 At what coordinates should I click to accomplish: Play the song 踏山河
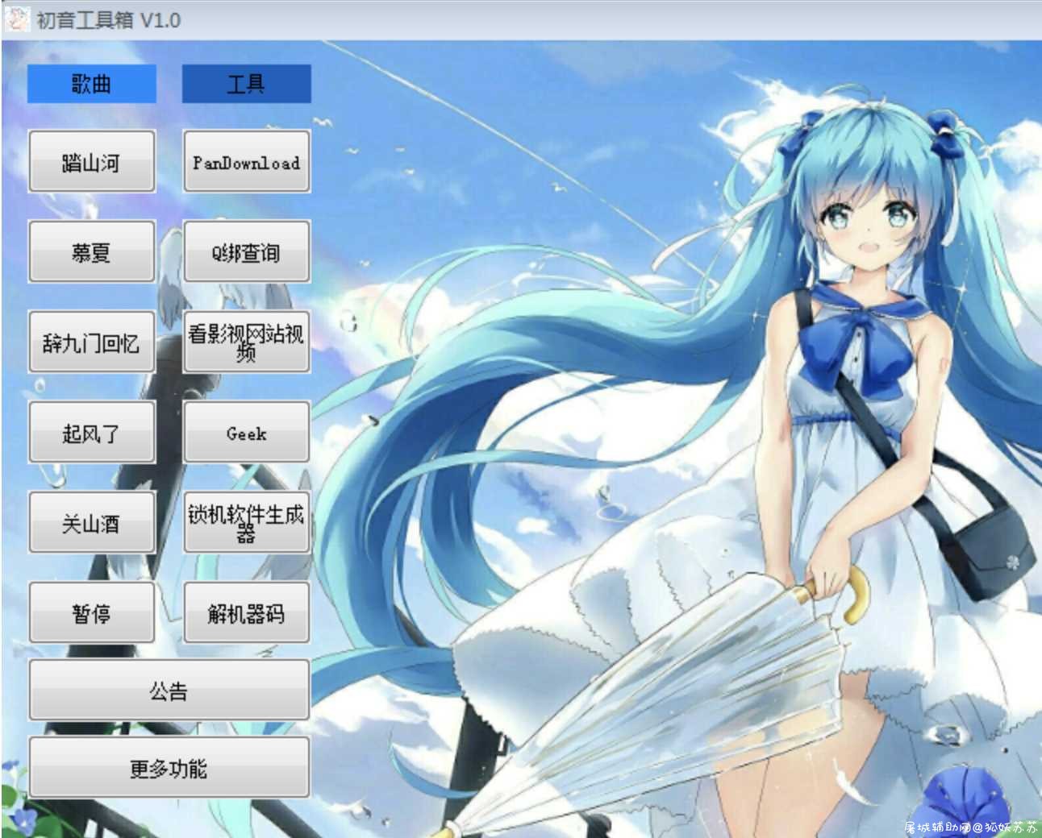click(92, 162)
